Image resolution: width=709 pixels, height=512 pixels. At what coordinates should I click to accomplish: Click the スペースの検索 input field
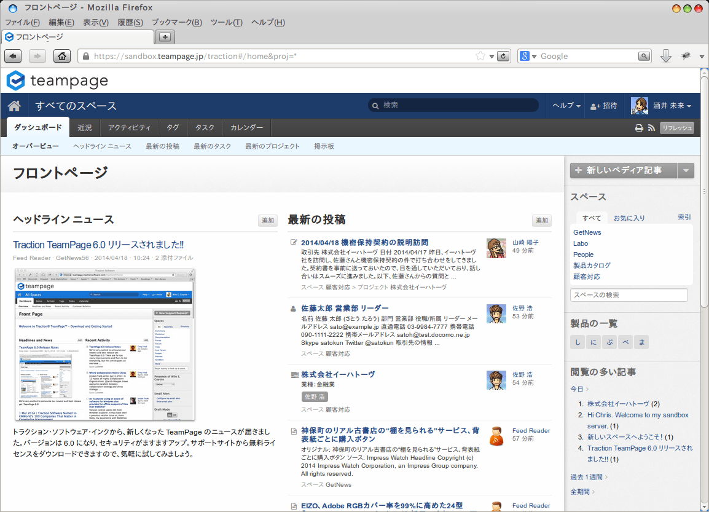(629, 295)
